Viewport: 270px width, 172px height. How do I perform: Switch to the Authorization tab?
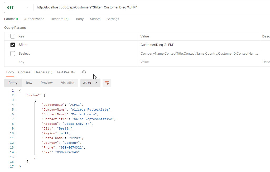(x=34, y=19)
